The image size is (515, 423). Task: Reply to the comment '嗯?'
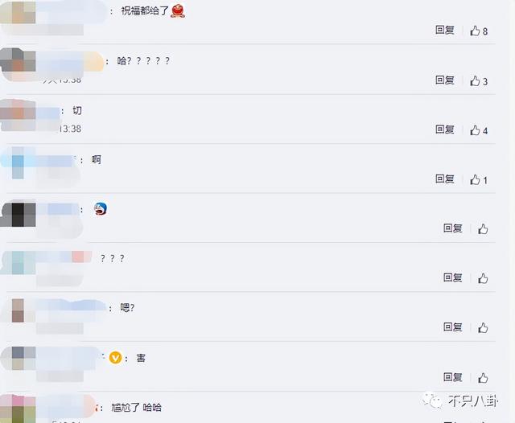(x=452, y=326)
